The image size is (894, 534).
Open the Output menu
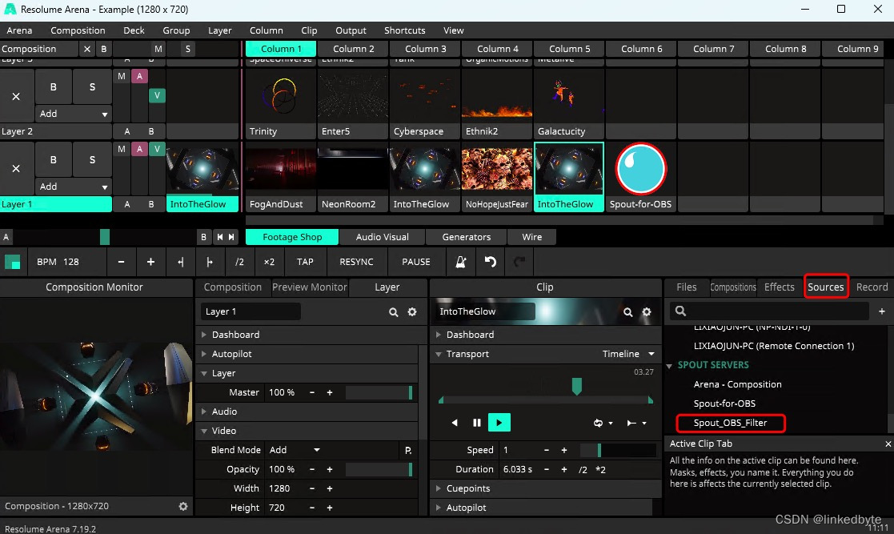(351, 30)
